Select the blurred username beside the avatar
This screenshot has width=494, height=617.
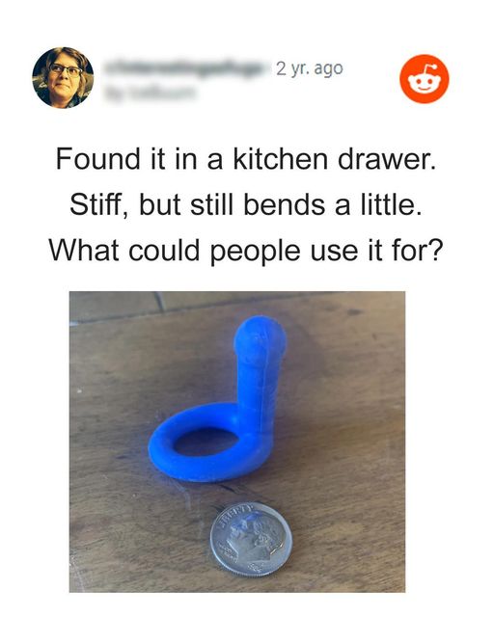point(183,67)
